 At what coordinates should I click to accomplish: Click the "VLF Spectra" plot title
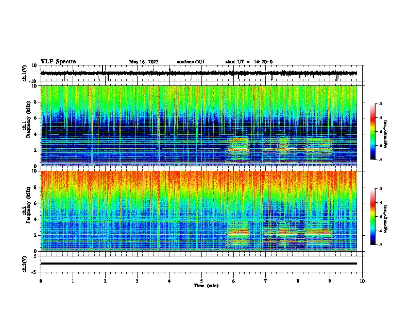tap(58, 62)
